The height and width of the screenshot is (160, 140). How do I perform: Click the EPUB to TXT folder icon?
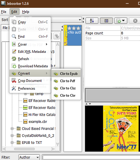(x=19, y=142)
